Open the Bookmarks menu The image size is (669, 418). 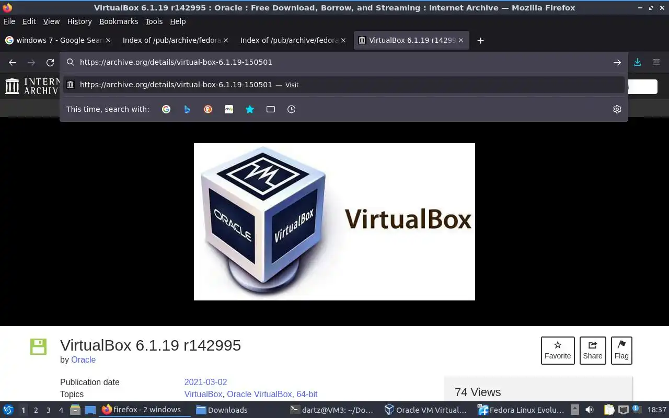pos(119,21)
